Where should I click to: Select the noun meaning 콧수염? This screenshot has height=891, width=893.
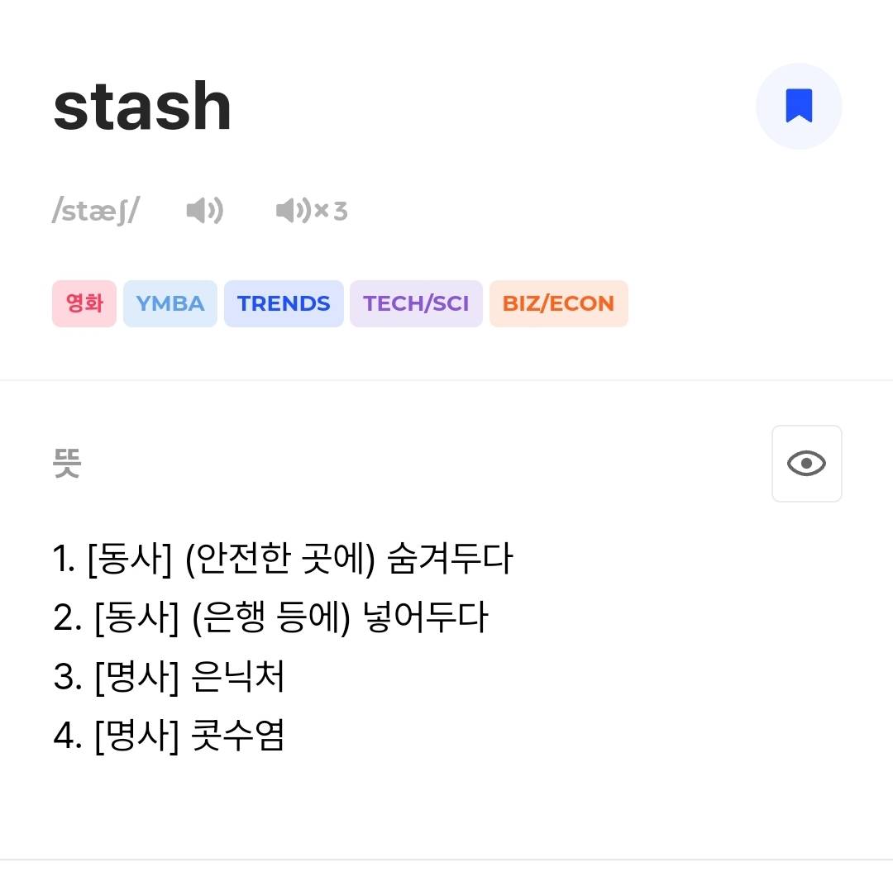(x=237, y=735)
